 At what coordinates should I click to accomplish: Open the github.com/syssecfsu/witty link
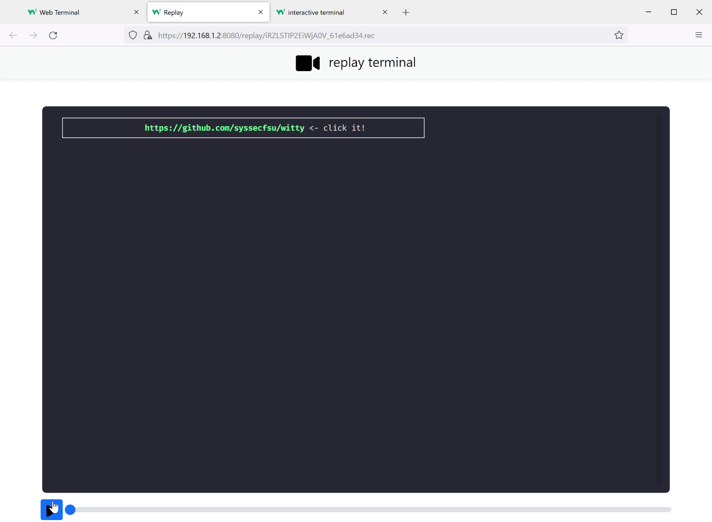pos(224,128)
